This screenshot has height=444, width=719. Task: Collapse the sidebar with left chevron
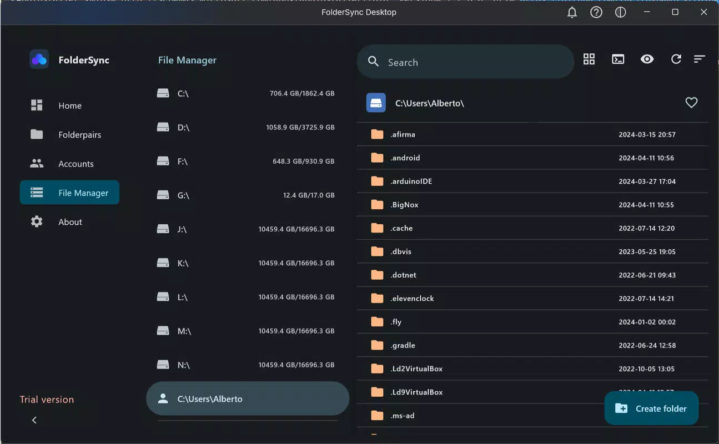(34, 420)
